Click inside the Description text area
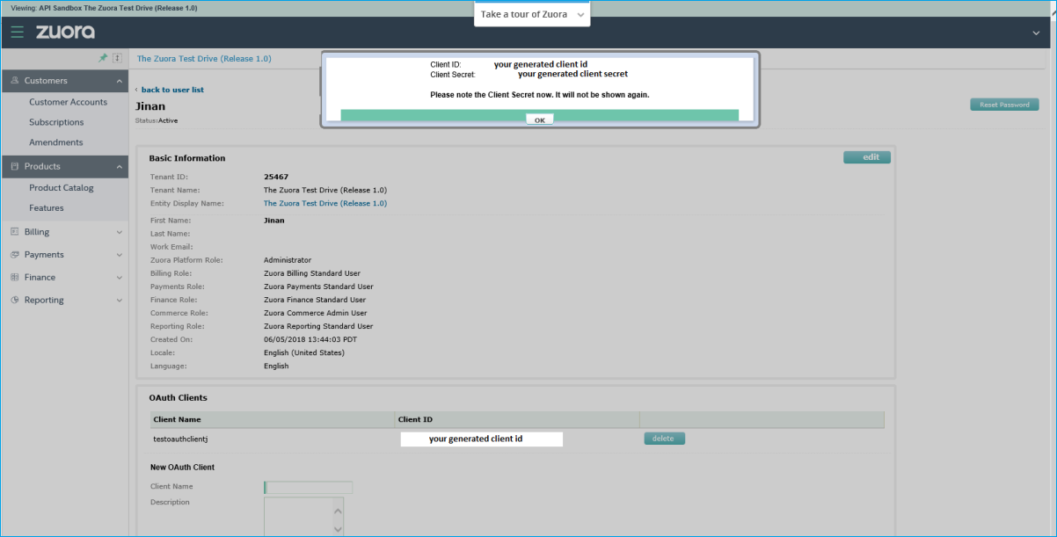 tap(297, 517)
